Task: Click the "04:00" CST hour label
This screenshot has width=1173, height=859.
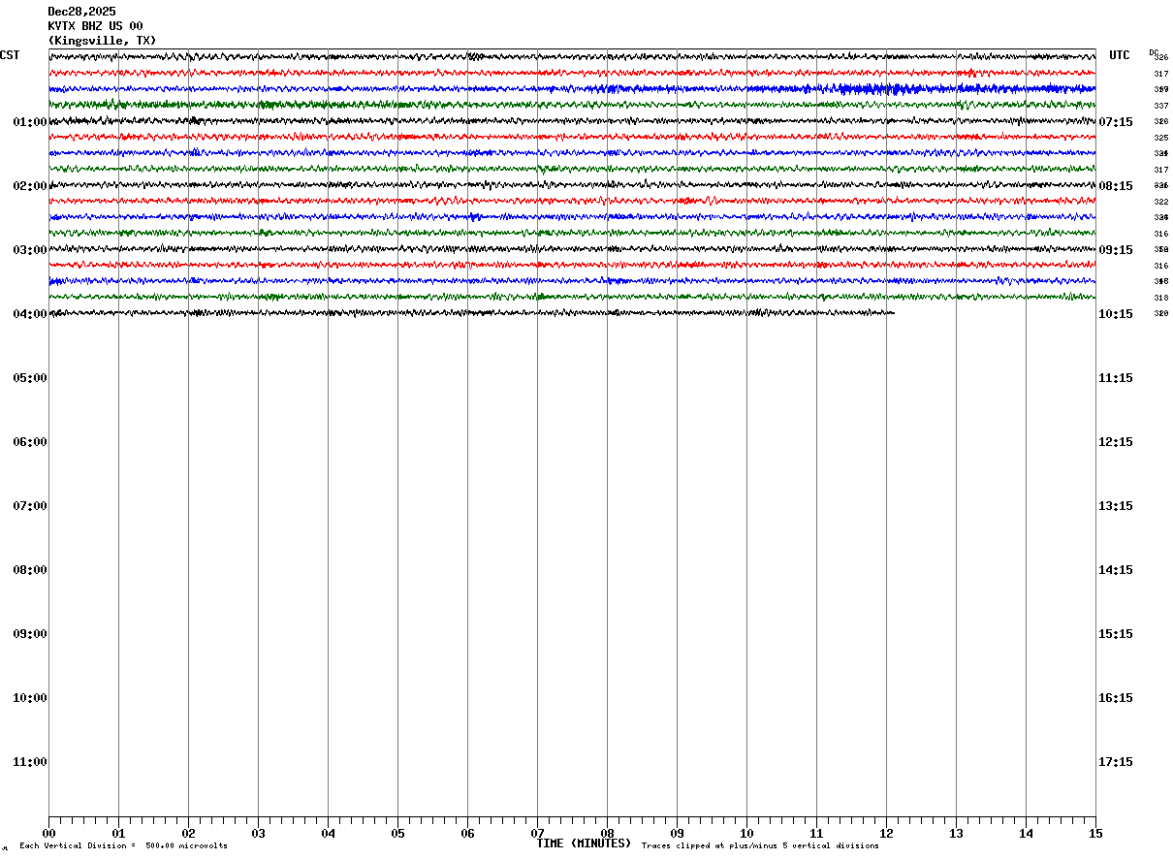Action: pos(30,314)
